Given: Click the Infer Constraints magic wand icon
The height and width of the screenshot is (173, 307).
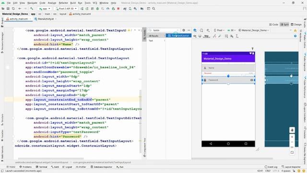Looking at the screenshot, I should [220, 36].
